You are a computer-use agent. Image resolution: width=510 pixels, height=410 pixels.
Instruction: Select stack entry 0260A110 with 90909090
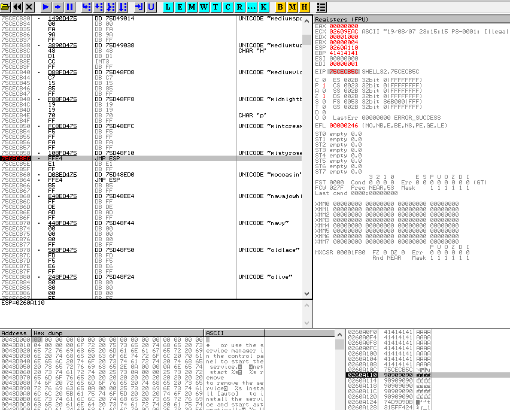[x=389, y=375]
